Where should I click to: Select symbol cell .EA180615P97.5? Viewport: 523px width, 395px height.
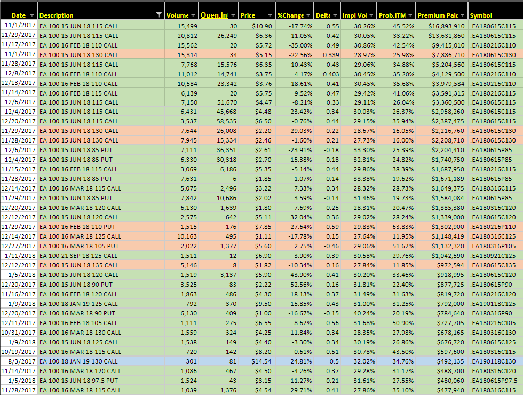pyautogui.click(x=496, y=380)
